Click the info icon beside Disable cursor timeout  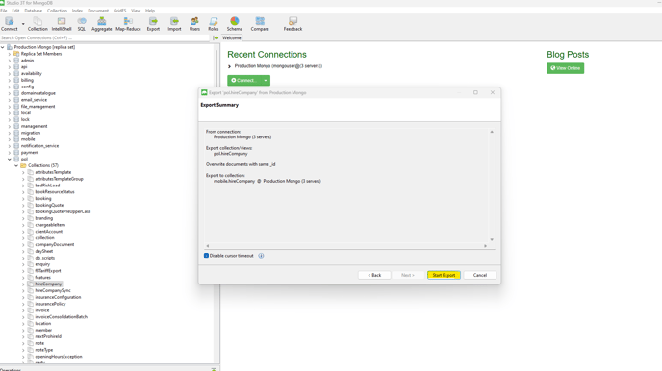tap(261, 256)
